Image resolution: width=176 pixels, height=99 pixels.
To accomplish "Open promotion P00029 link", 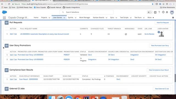I will [67, 59].
